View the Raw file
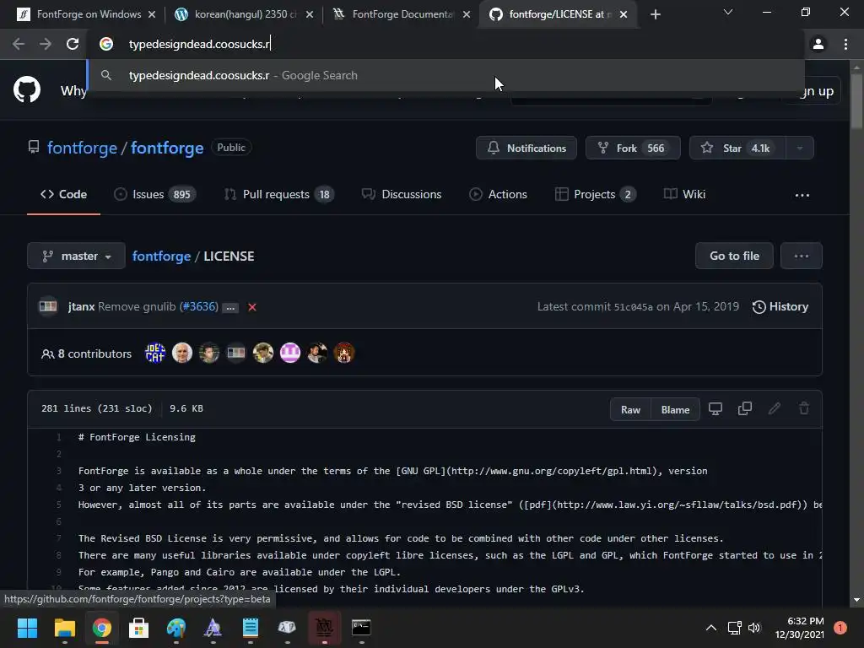 coord(631,409)
